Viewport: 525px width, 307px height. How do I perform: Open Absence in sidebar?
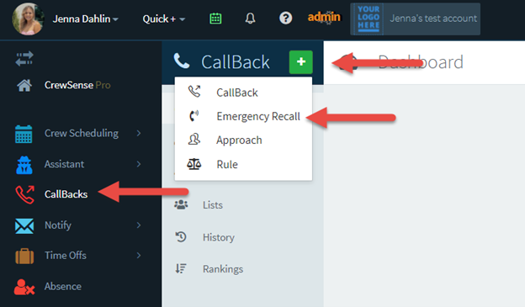63,286
